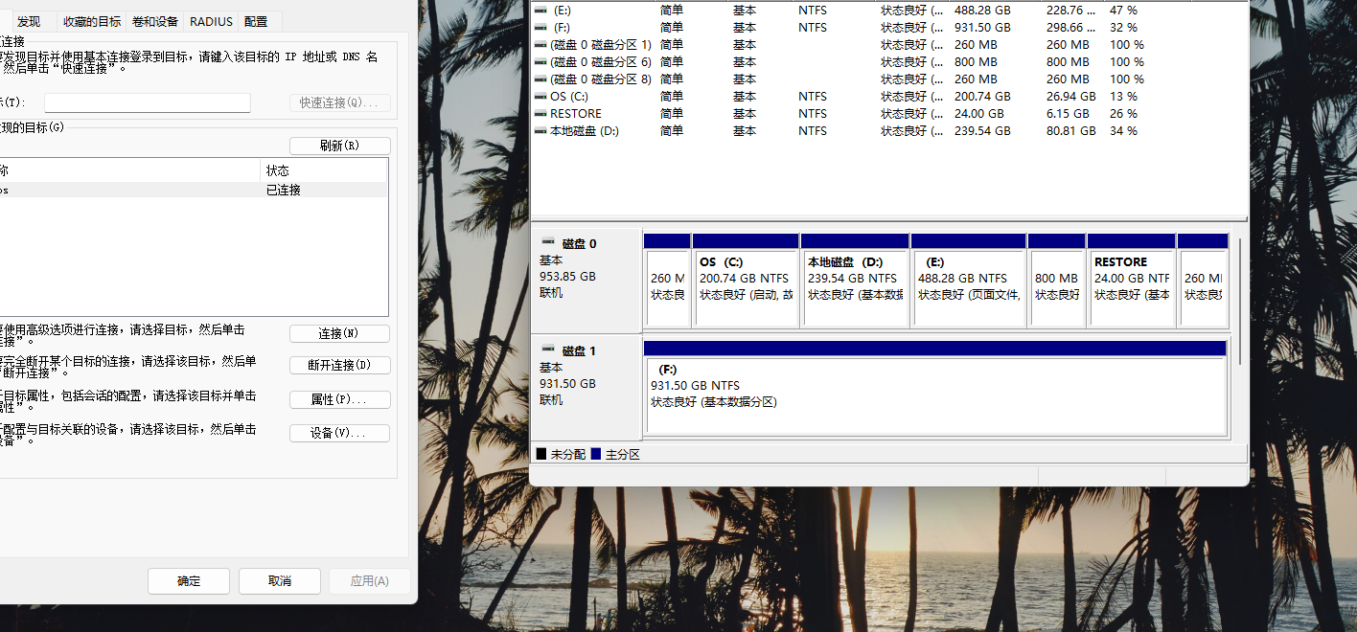
Task: Click the 确定 button
Action: coord(189,581)
